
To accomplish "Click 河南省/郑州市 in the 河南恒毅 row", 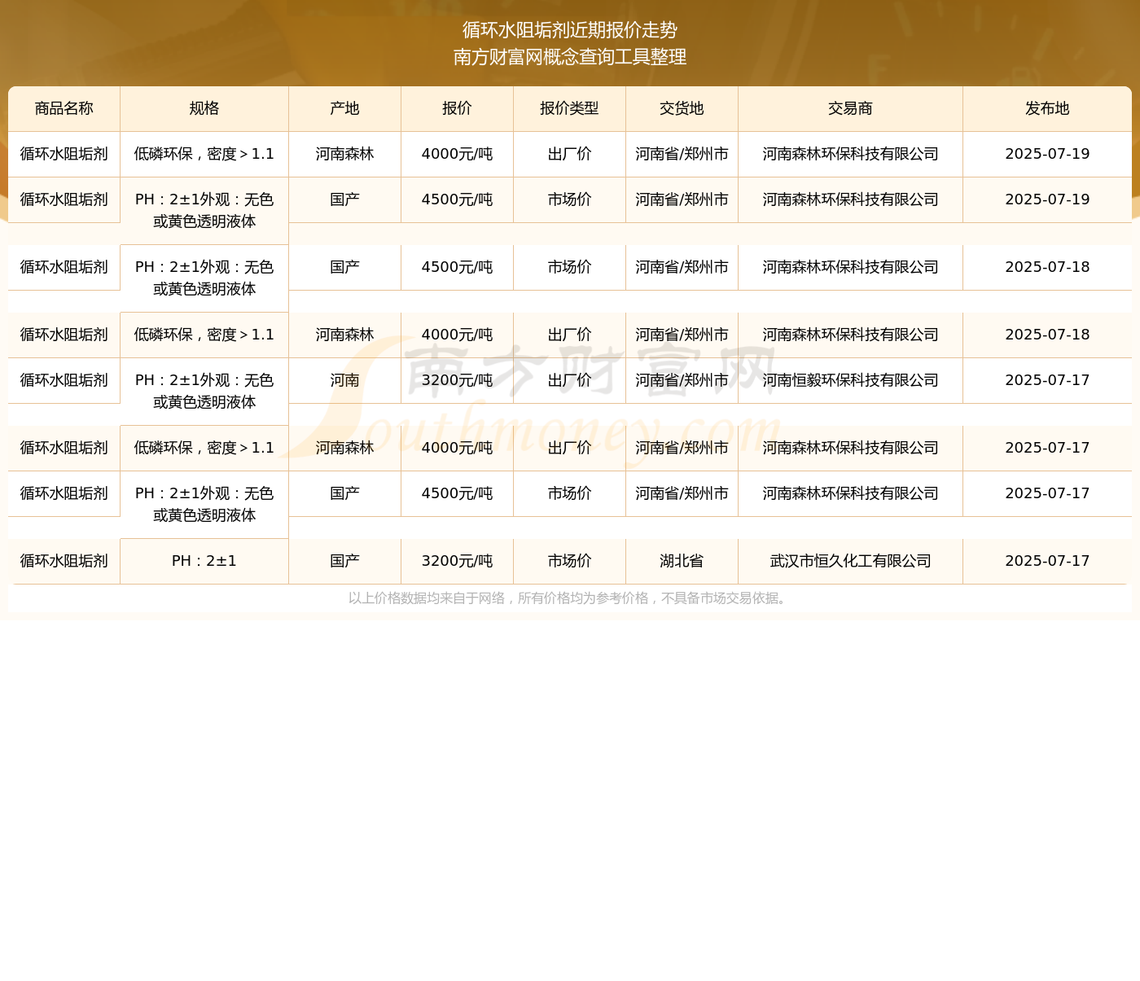I will point(682,380).
